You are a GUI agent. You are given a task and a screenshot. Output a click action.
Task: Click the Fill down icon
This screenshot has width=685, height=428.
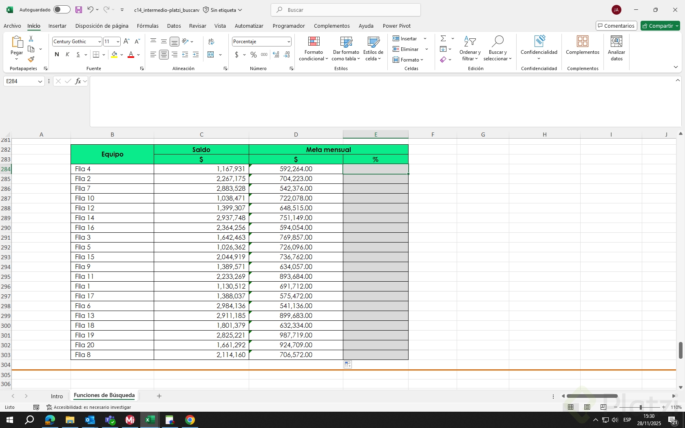tap(443, 49)
